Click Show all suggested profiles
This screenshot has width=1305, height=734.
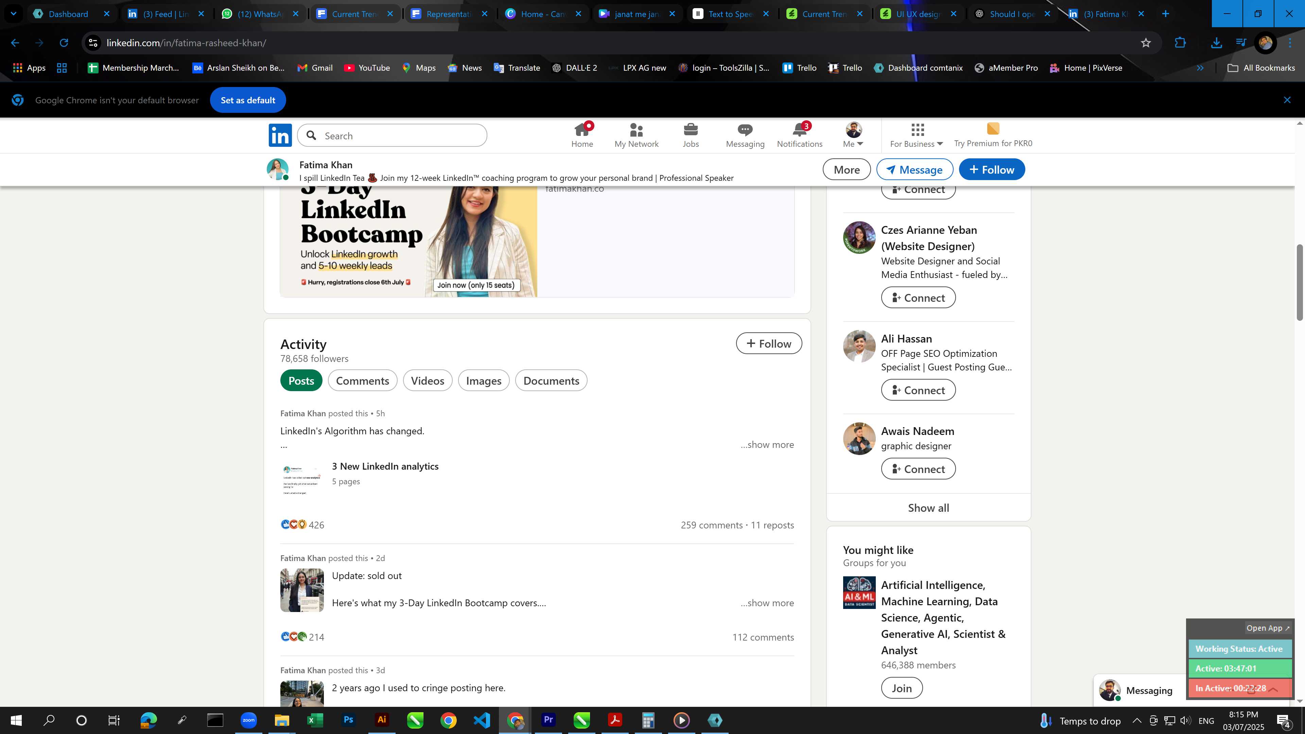928,508
